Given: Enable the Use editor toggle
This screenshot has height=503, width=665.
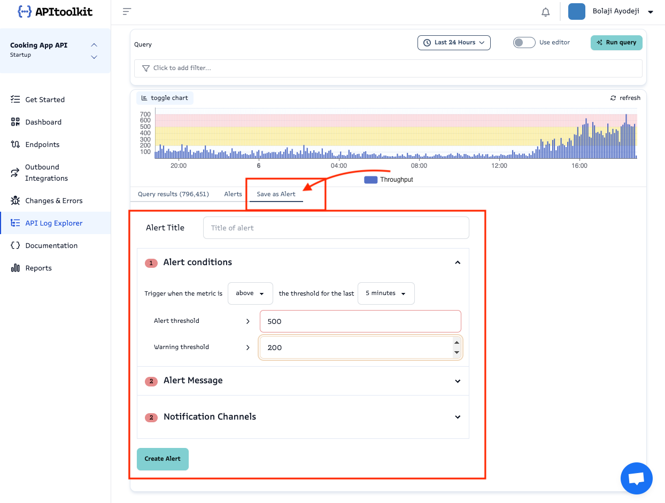Looking at the screenshot, I should pyautogui.click(x=524, y=42).
